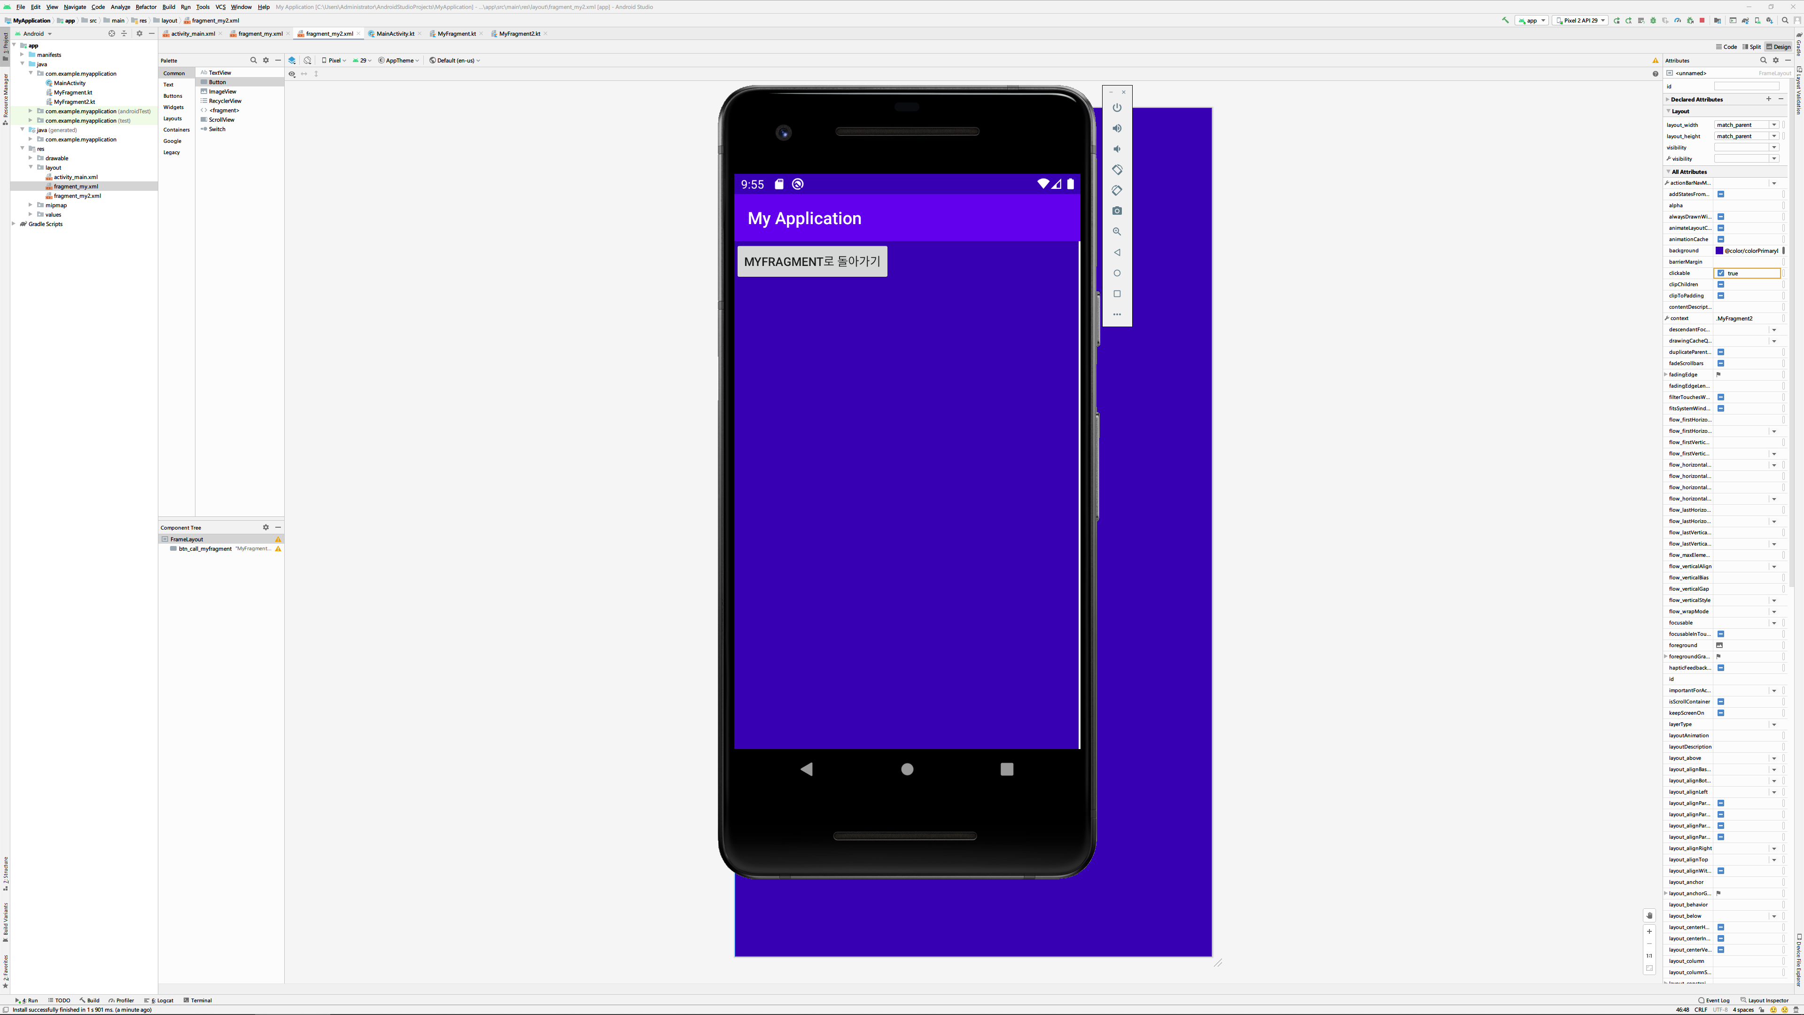Viewport: 1804px width, 1015px height.
Task: Click the emulator volume up icon
Action: [x=1117, y=128]
